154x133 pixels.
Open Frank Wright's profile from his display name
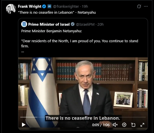[29, 6]
